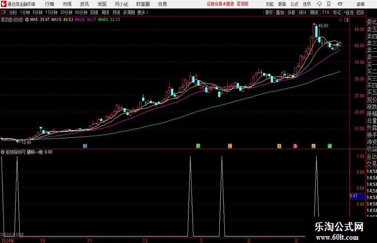Screen dimensions: 377x243
Task: Click the 通达信 app logo icon
Action: click(x=3, y=4)
